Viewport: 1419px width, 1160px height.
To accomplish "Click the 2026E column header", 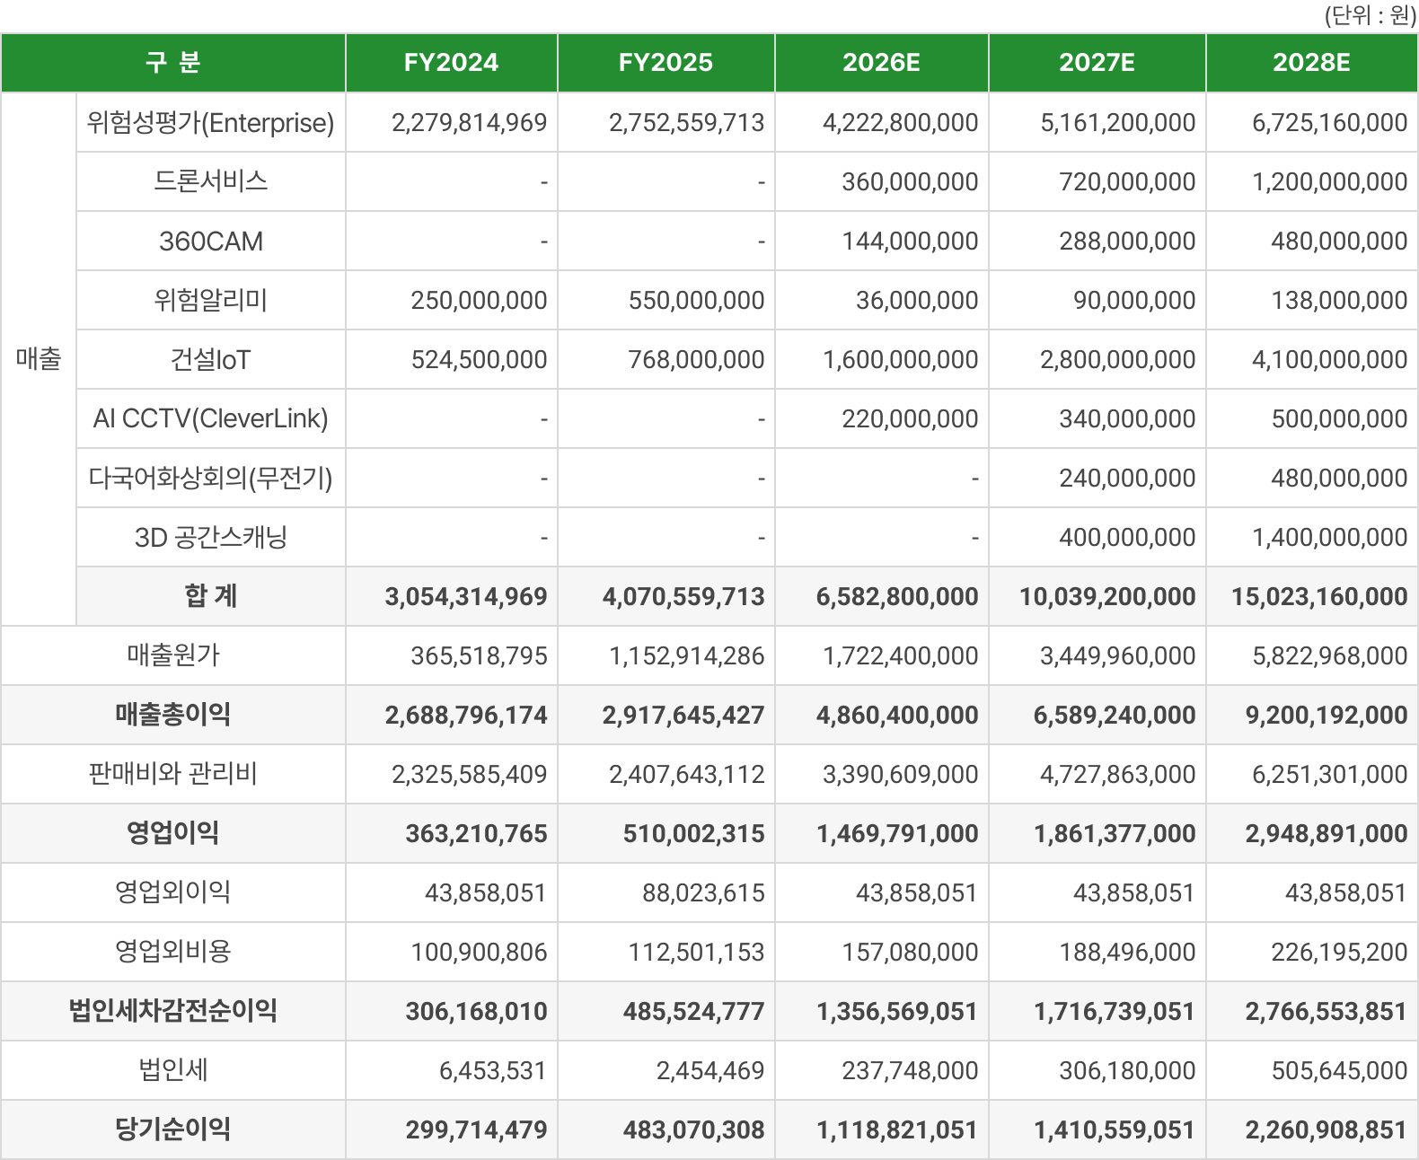I will click(881, 63).
